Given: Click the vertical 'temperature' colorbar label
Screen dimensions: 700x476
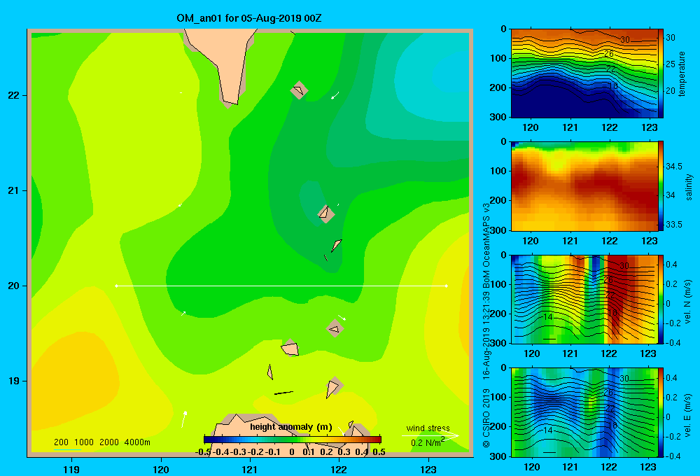Looking at the screenshot, I should (x=682, y=73).
